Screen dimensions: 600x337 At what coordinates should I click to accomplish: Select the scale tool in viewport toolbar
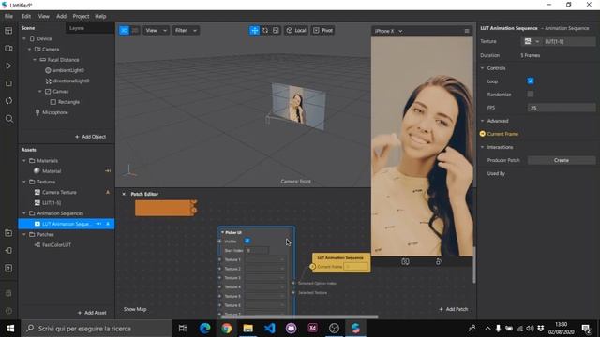(276, 31)
